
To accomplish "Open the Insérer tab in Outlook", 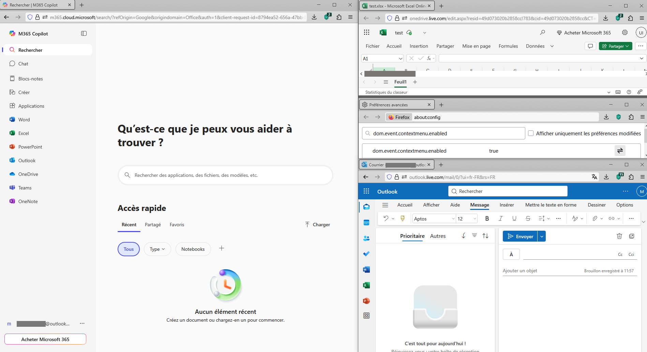I will pyautogui.click(x=507, y=205).
